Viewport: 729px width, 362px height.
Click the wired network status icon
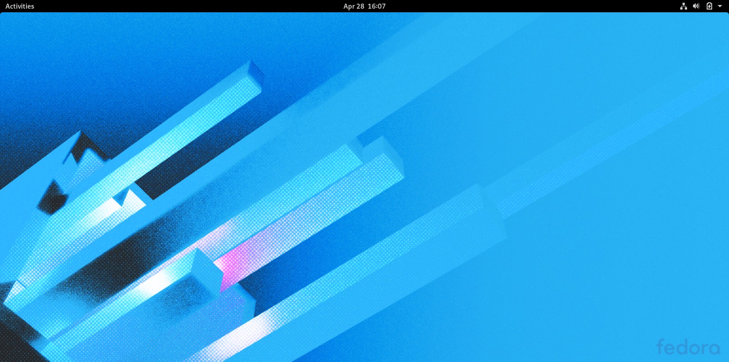point(683,6)
